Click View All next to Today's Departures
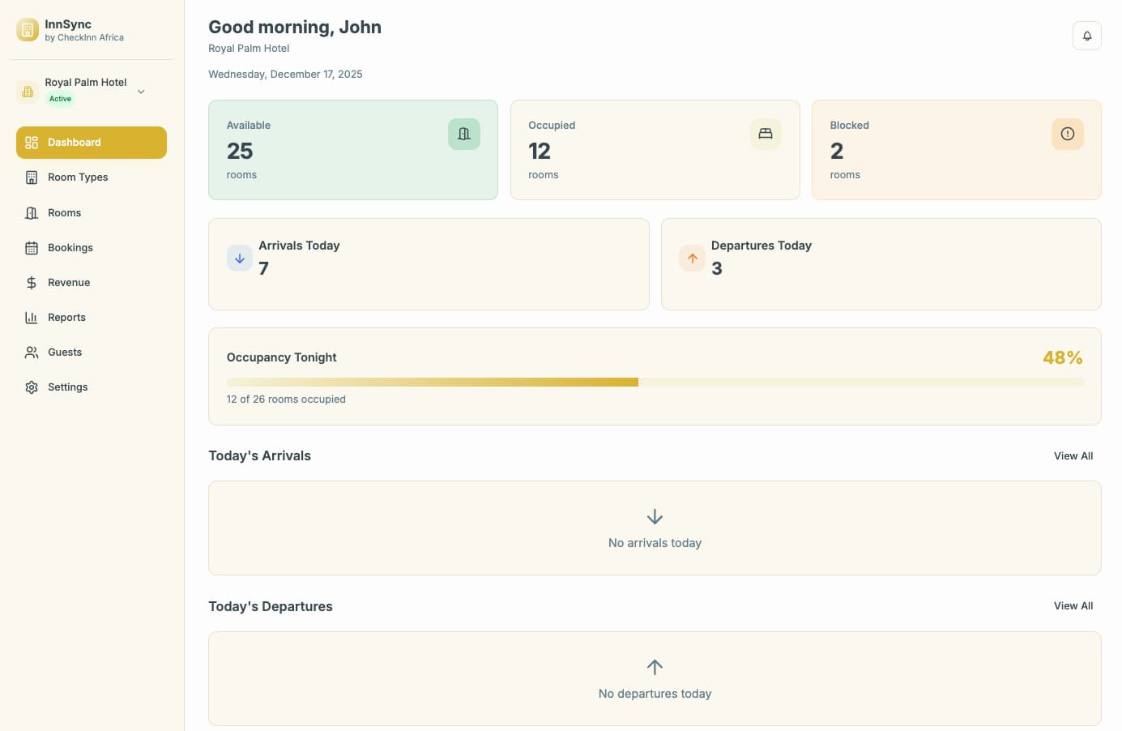1122x731 pixels. click(x=1073, y=605)
